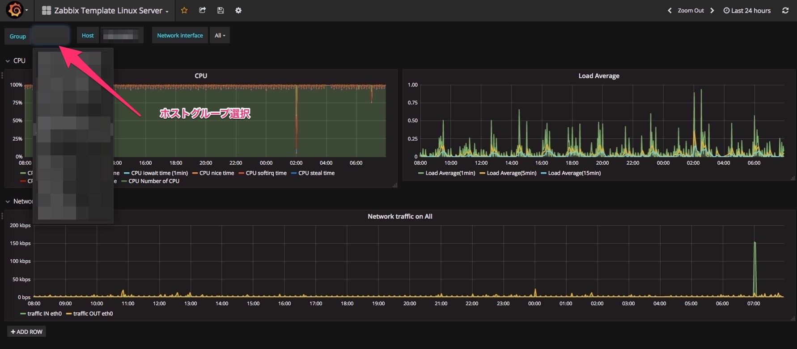Click the ADD ROW button
The height and width of the screenshot is (349, 797).
pyautogui.click(x=26, y=332)
